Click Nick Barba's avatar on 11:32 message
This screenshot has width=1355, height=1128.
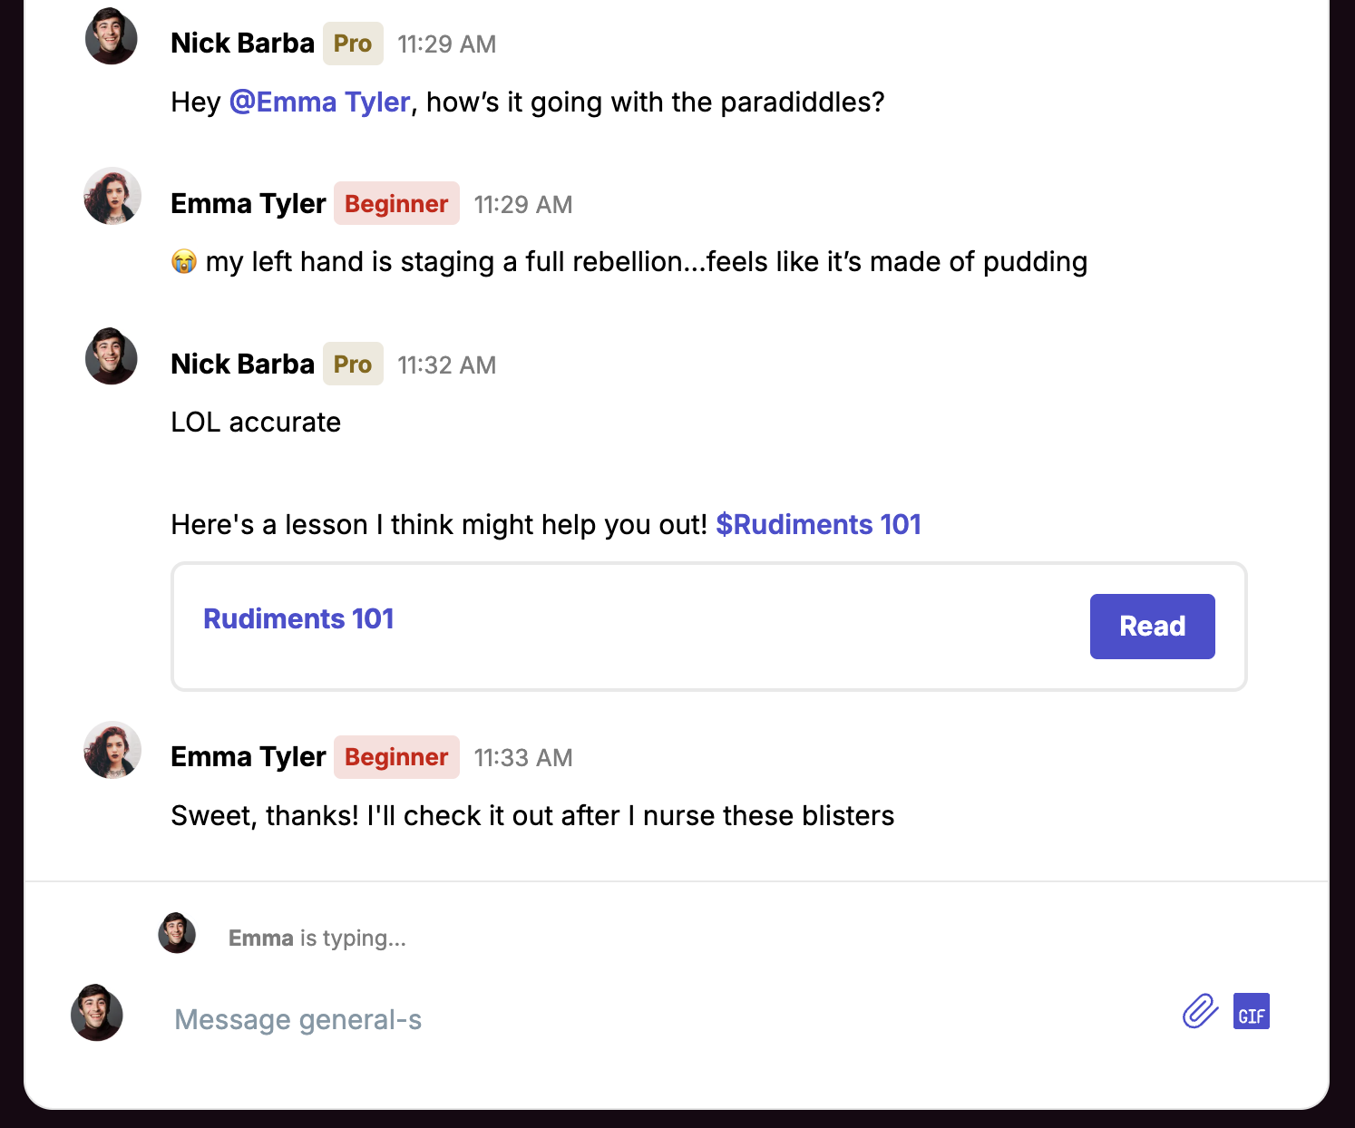(112, 356)
